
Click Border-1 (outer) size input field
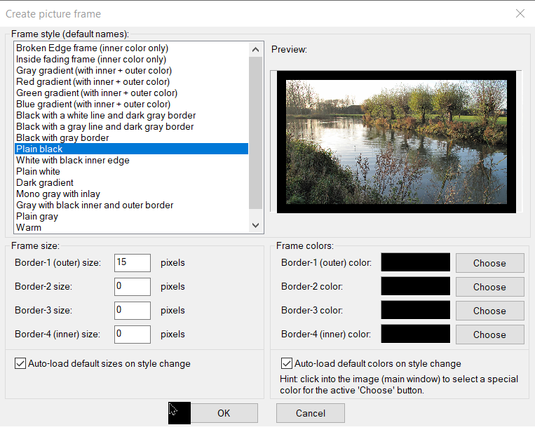coord(133,263)
